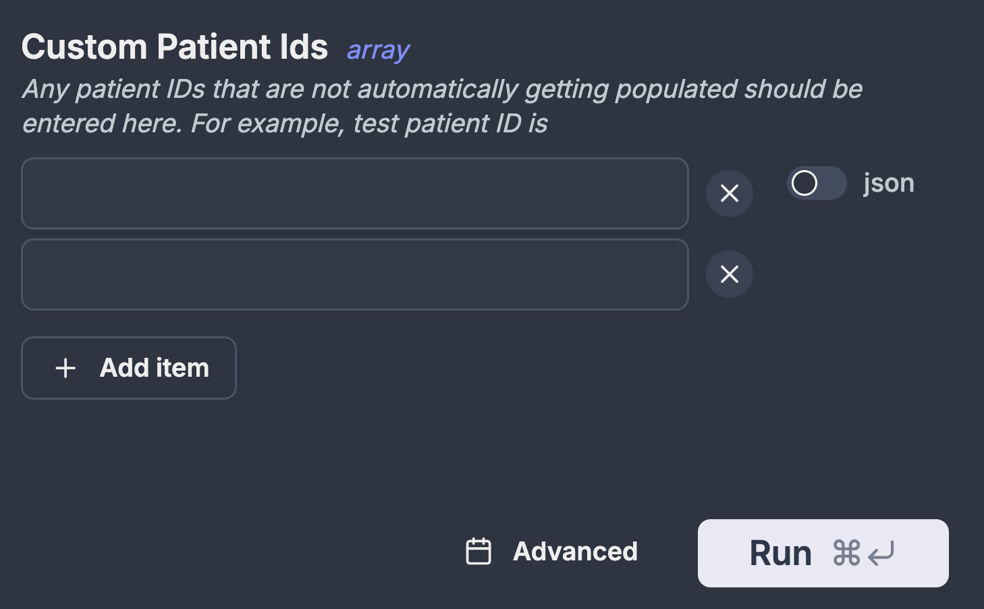Add a new item to the array

pos(129,368)
